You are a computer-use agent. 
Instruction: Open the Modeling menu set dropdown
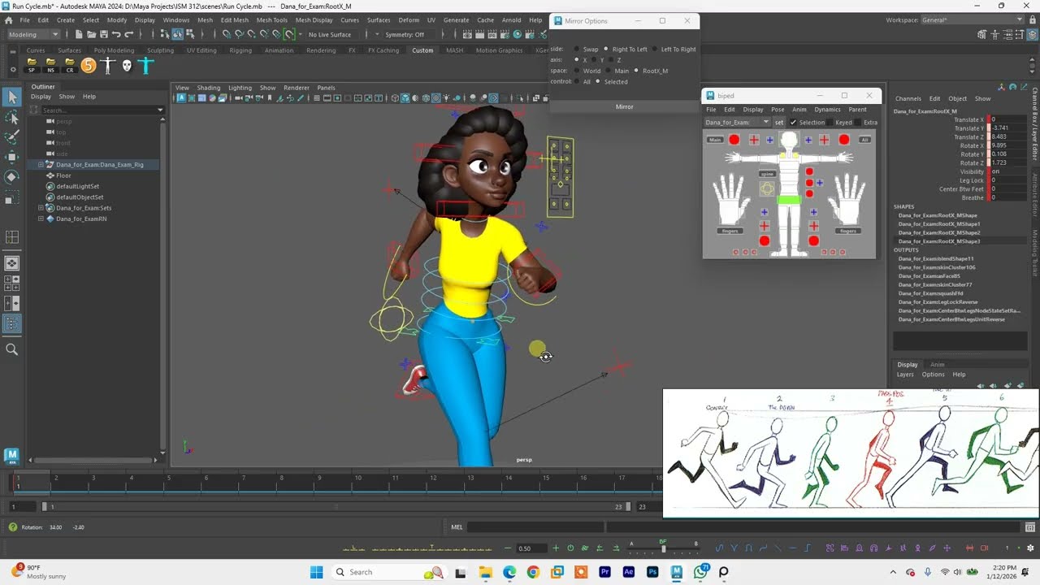tap(33, 34)
